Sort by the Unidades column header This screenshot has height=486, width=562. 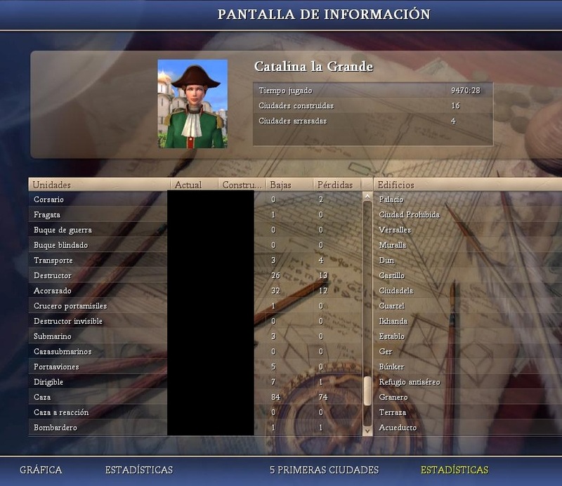[98, 185]
